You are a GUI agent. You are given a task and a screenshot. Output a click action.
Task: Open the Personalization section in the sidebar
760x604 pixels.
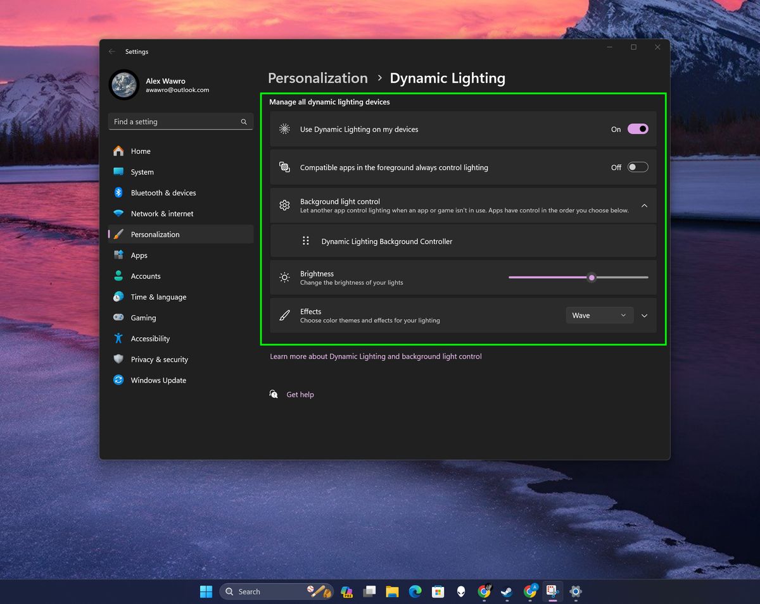click(155, 234)
